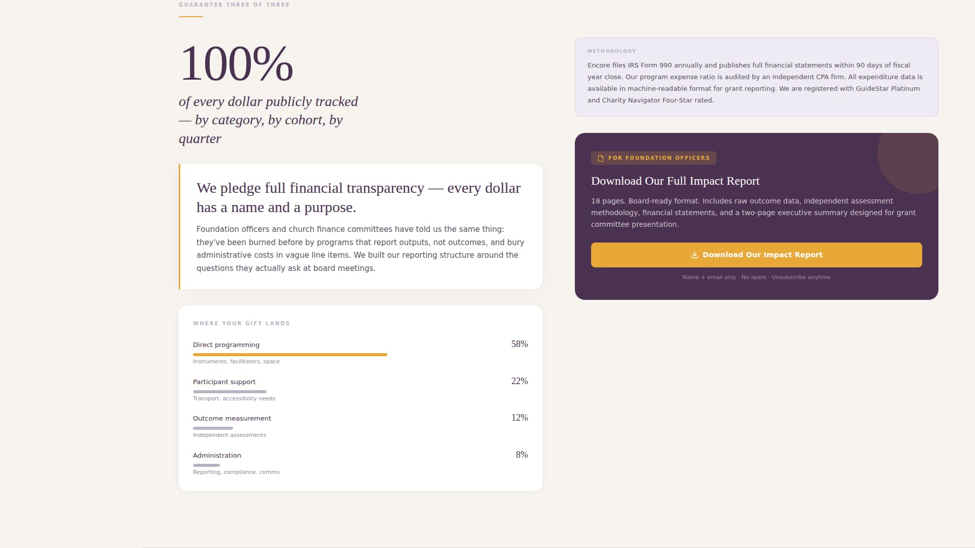Click the Where Your Gift Lands heading
Viewport: 975px width, 548px height.
[x=241, y=323]
